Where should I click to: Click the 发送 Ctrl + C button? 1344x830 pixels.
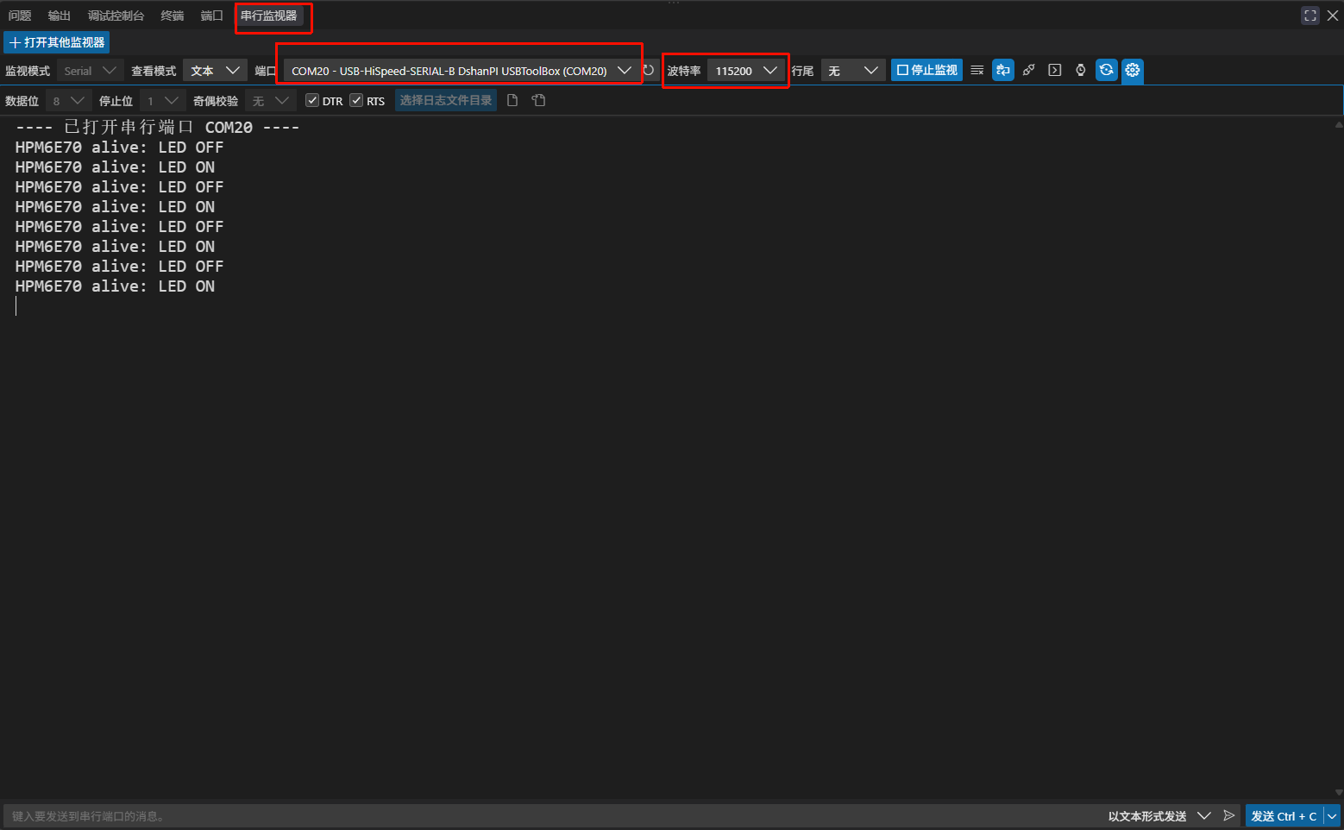point(1284,816)
